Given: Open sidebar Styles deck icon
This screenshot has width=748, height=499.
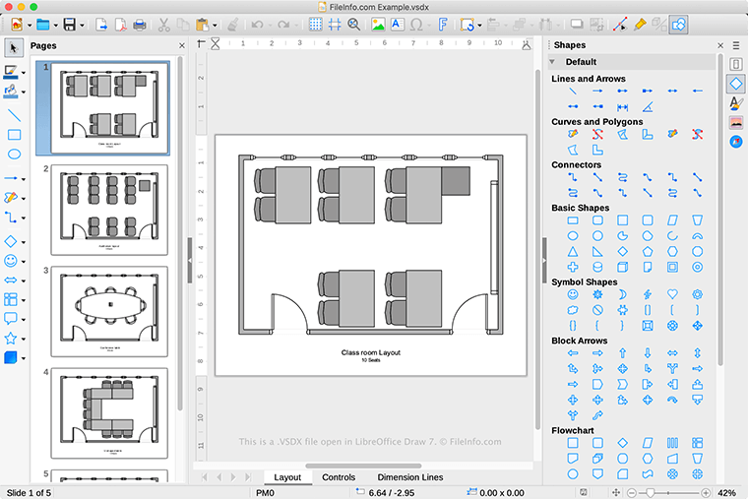Looking at the screenshot, I should pyautogui.click(x=736, y=103).
